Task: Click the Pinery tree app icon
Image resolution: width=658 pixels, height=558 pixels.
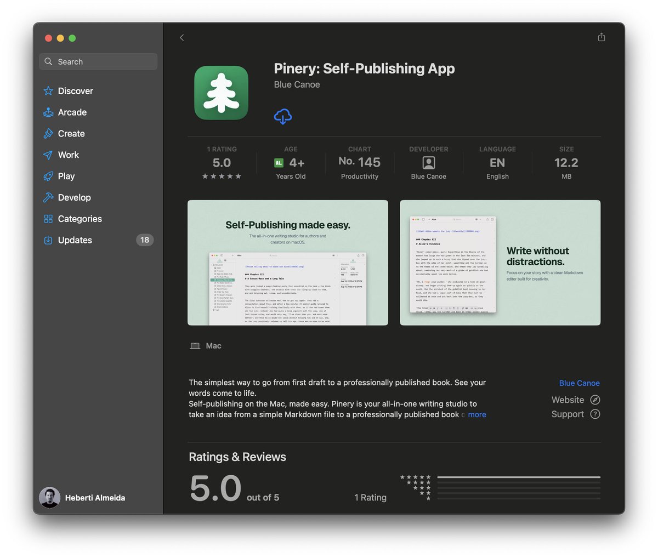Action: (222, 93)
